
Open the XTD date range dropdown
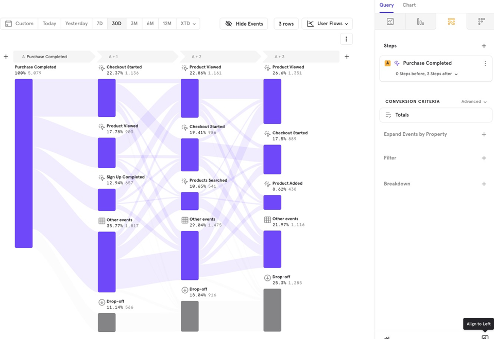tap(188, 24)
